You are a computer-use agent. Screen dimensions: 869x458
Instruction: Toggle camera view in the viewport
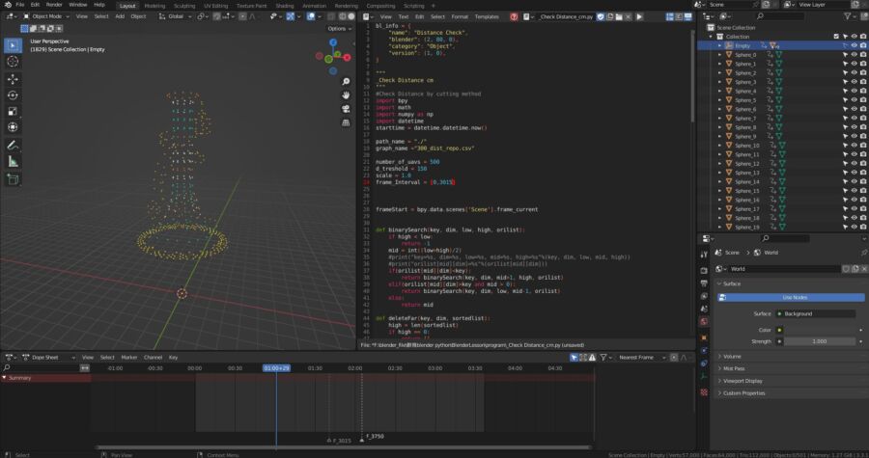point(346,109)
